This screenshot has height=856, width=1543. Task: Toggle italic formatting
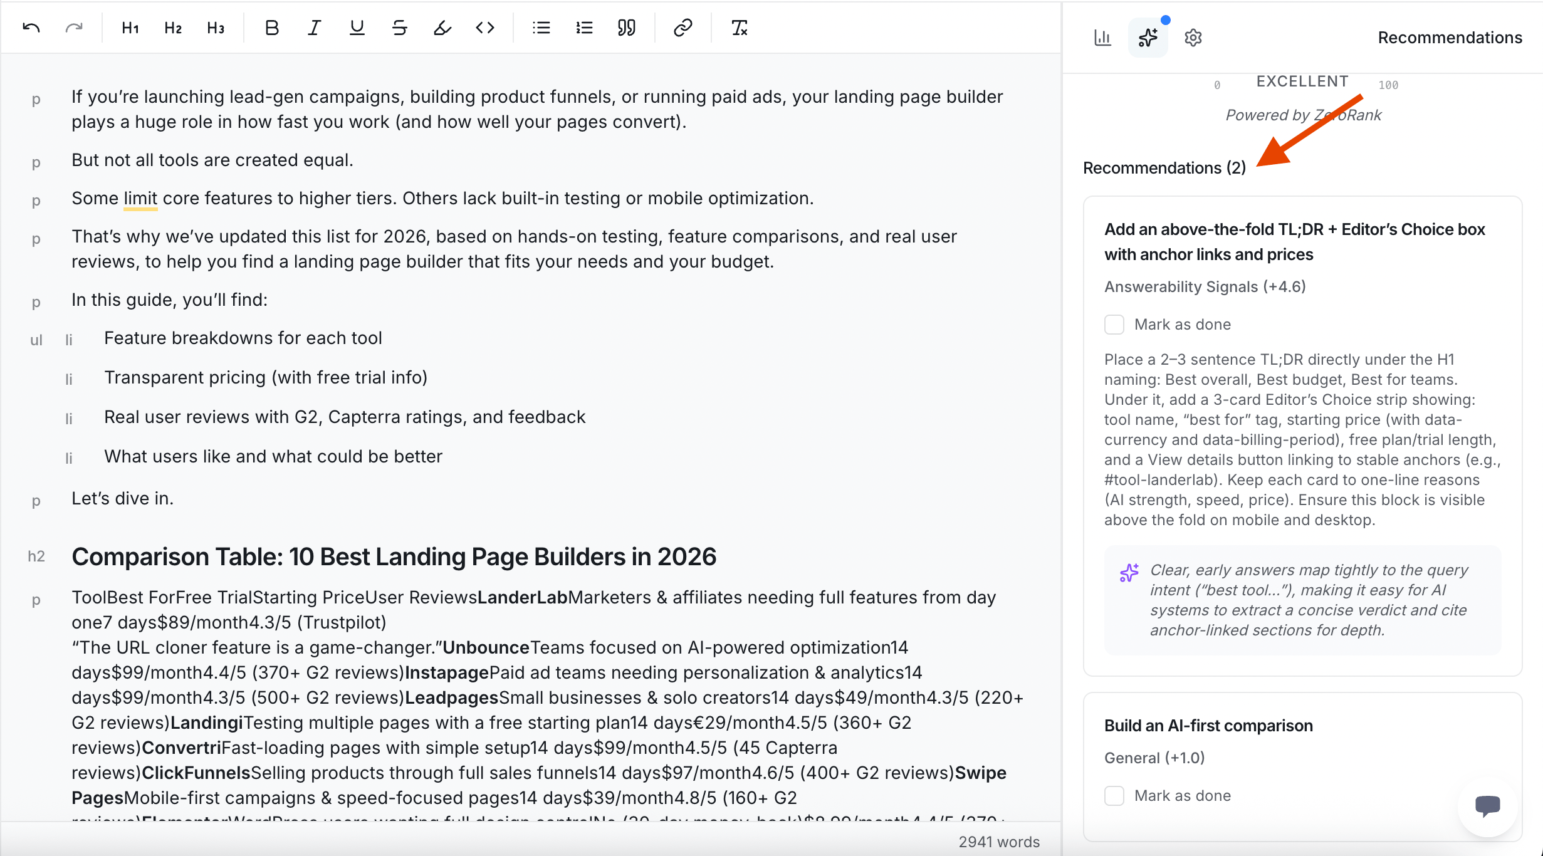click(x=315, y=28)
